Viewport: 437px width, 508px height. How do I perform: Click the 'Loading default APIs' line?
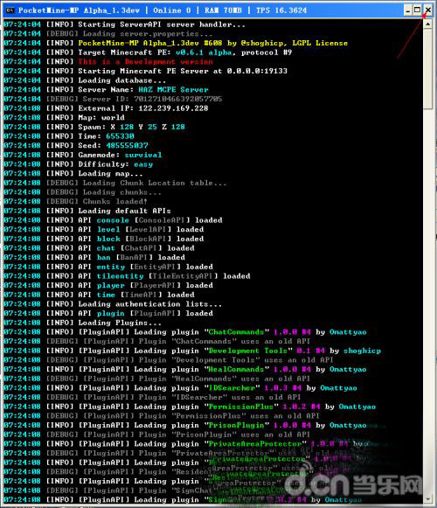(x=87, y=211)
